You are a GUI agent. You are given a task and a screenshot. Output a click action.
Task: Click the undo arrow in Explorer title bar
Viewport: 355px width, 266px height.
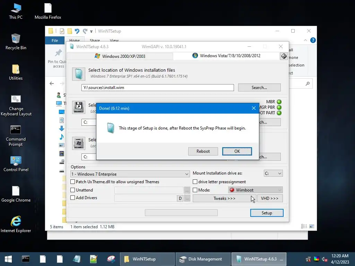pos(77,31)
